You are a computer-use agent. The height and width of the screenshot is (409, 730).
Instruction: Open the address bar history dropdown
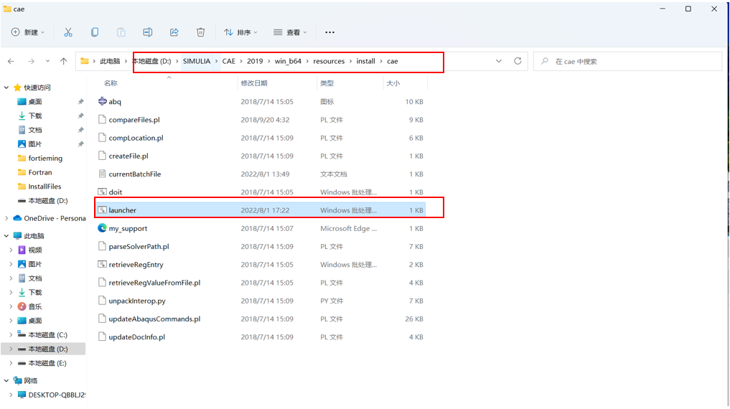499,61
